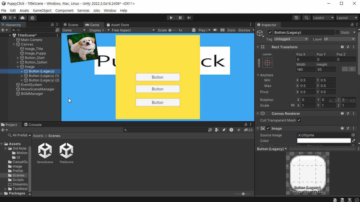Viewport: 360px width, 202px height.
Task: Toggle the Button (Legacy) active checkbox
Action: (270, 33)
